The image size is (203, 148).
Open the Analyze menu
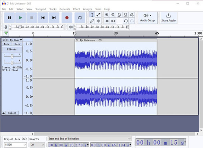tap(87, 9)
